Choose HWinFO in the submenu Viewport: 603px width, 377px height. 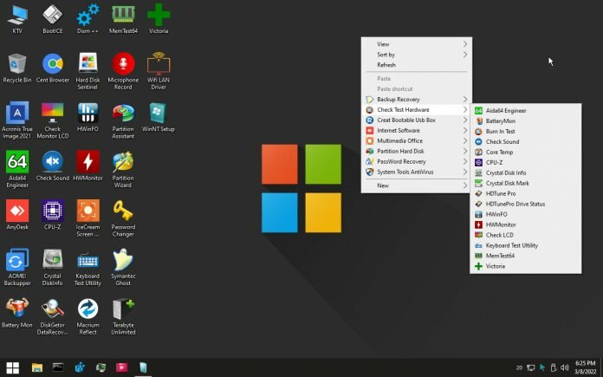(x=525, y=214)
